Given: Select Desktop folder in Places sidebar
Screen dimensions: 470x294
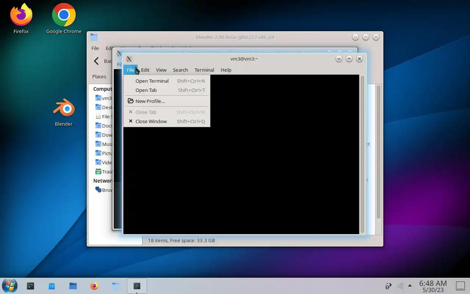Looking at the screenshot, I should click(x=103, y=107).
